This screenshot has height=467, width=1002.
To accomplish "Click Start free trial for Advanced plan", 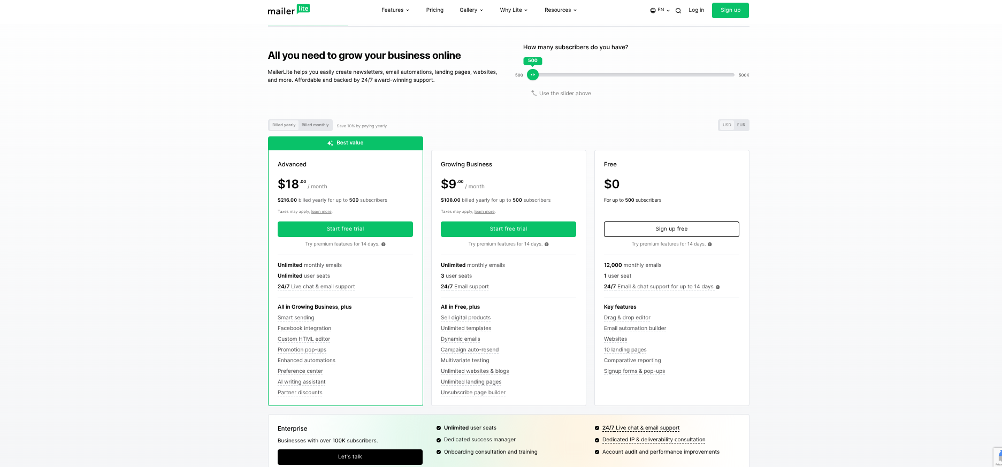I will coord(345,229).
